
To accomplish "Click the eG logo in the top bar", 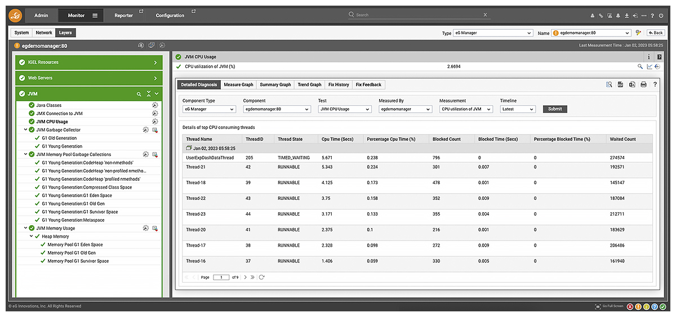I will point(15,15).
